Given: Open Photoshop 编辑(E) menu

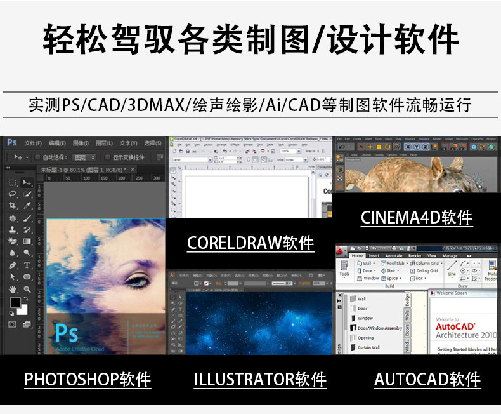Looking at the screenshot, I should pyautogui.click(x=57, y=143).
